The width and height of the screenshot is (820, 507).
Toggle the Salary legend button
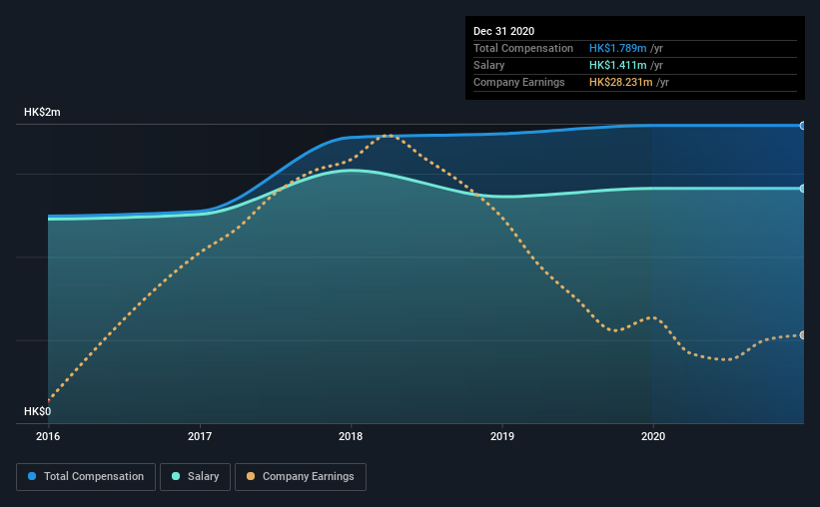click(195, 477)
